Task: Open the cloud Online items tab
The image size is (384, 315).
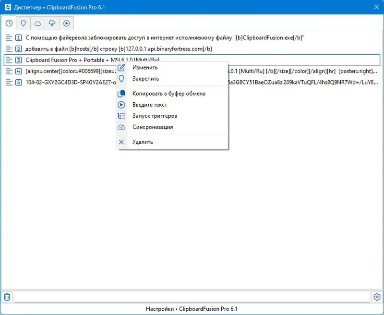Action: point(37,23)
